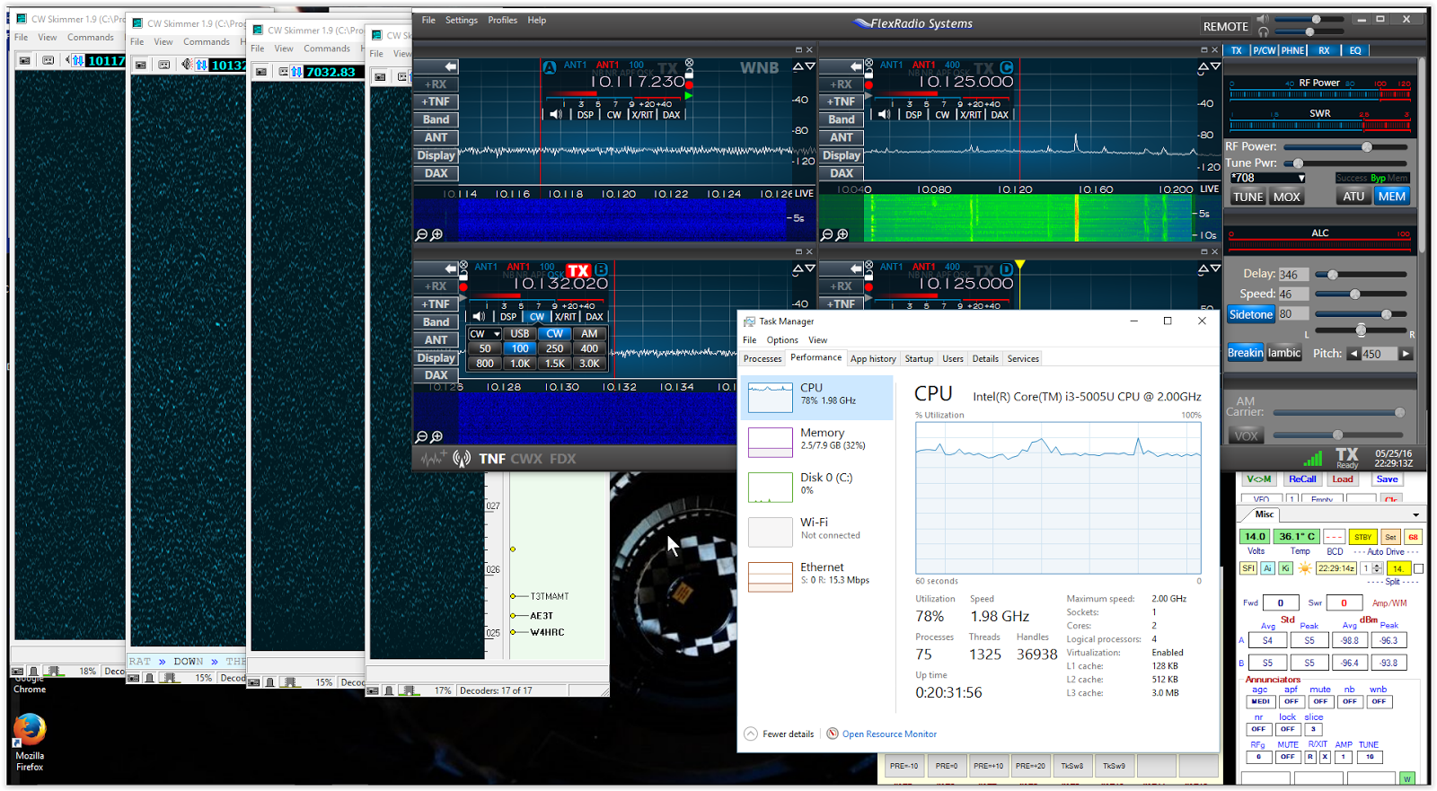Click slice B letter badge
Image resolution: width=1437 pixels, height=791 pixels.
click(x=601, y=269)
